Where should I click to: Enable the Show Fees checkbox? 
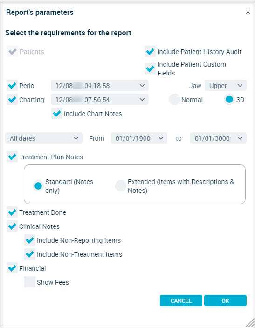30,282
